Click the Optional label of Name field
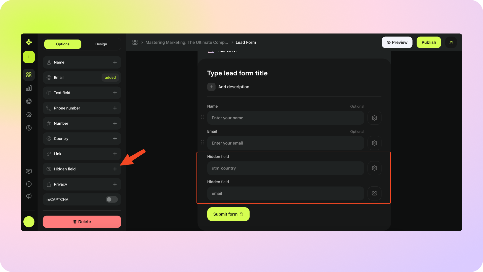 357,107
